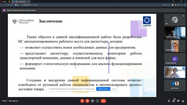Click the Минцифры России logo on slide
187x105 pixels.
23,21
